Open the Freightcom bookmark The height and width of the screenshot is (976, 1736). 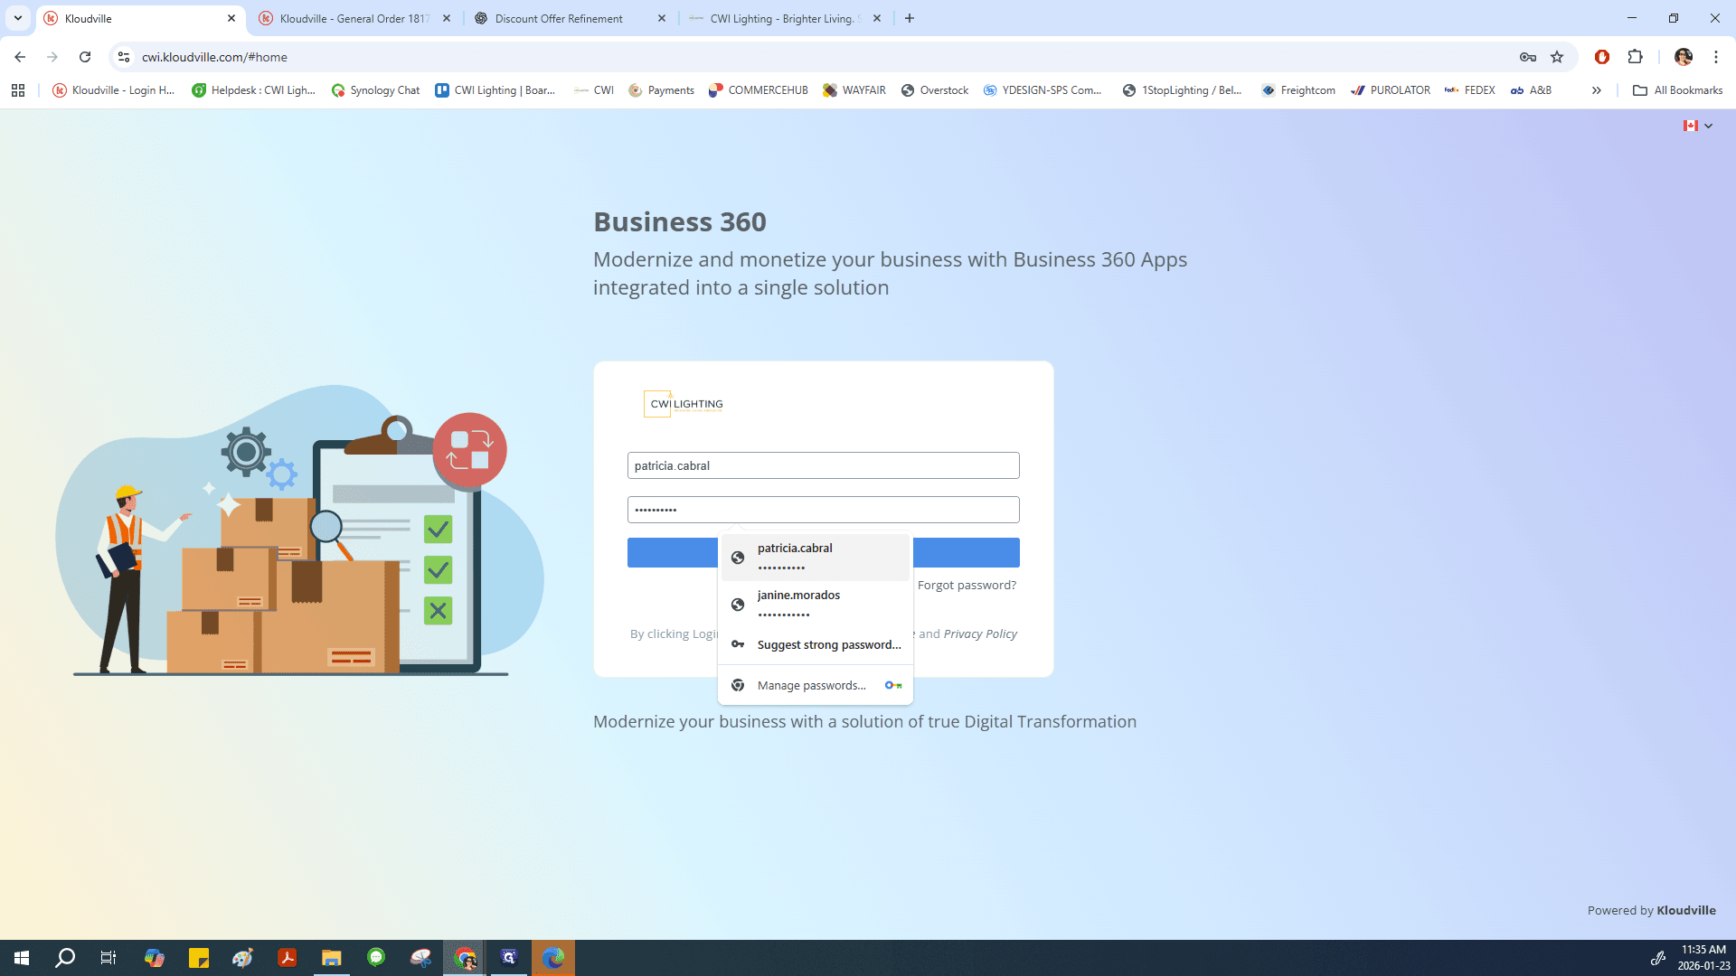[x=1297, y=90]
